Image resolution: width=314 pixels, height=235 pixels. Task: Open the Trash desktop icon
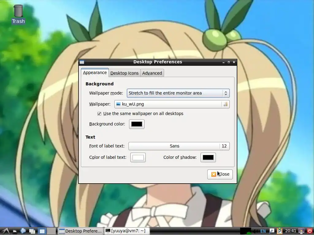pos(18,14)
